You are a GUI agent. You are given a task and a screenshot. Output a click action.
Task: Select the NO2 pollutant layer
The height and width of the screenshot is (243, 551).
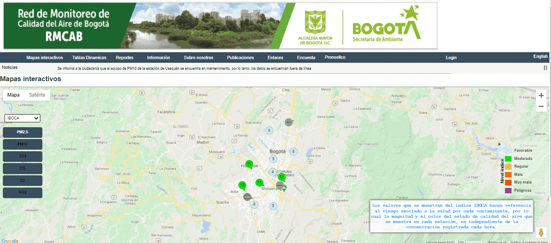pos(22,192)
